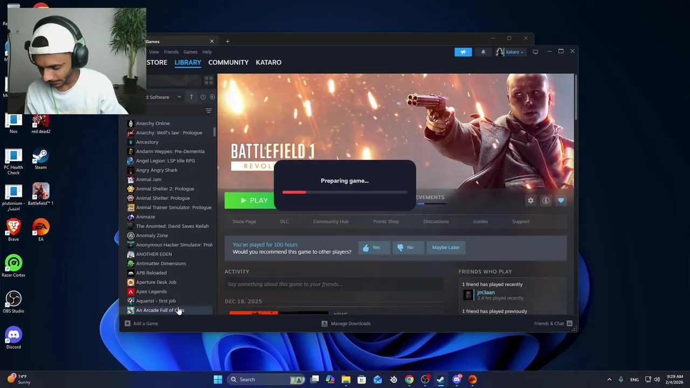Viewport: 690px width, 388px height.
Task: Open Razer Cortex desktop icon
Action: 13,266
